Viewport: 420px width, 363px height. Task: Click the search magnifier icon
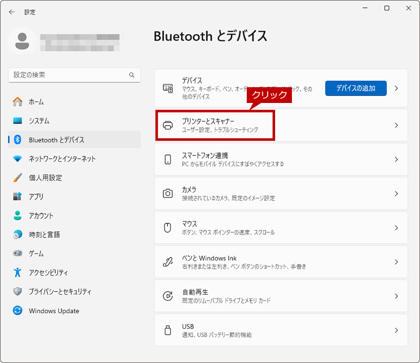point(132,75)
